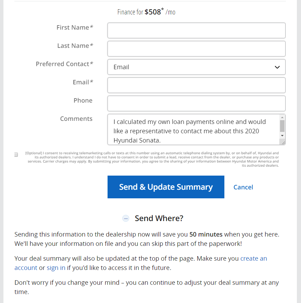Click the optional consent disclaimer text

[153, 159]
